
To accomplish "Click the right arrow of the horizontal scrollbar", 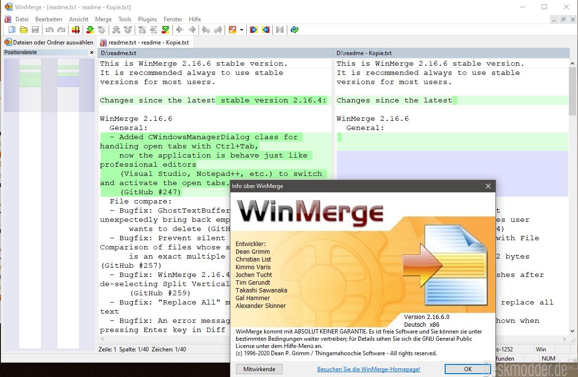I will pyautogui.click(x=564, y=339).
